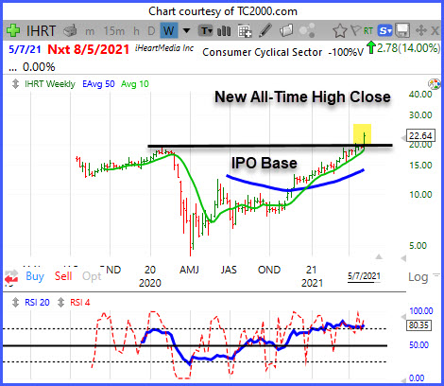This screenshot has width=444, height=386.
Task: Click the RSI 4 indicator label
Action: coord(80,303)
